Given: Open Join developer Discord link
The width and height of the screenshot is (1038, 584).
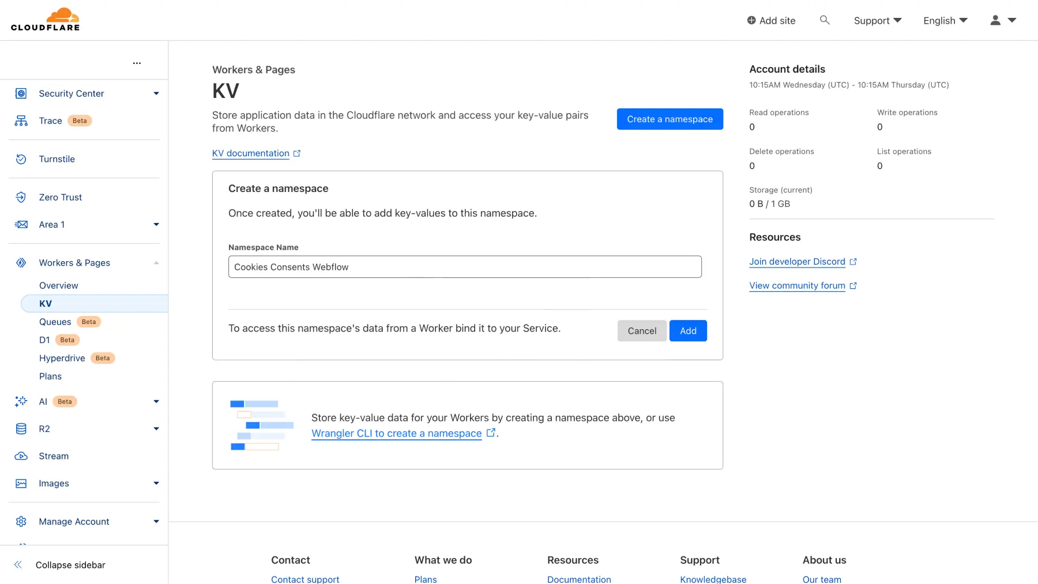Looking at the screenshot, I should click(797, 262).
